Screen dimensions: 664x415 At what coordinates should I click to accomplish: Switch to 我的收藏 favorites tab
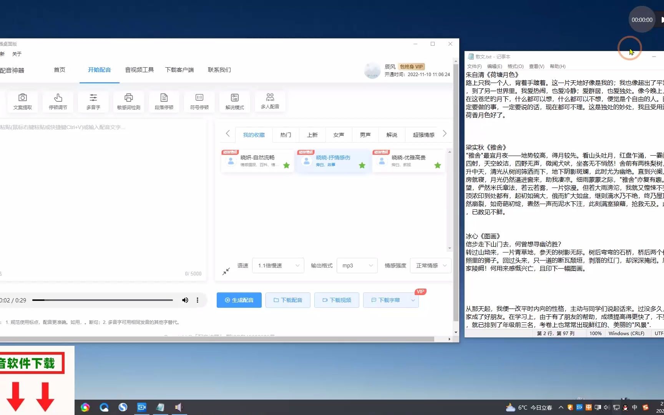(x=254, y=135)
